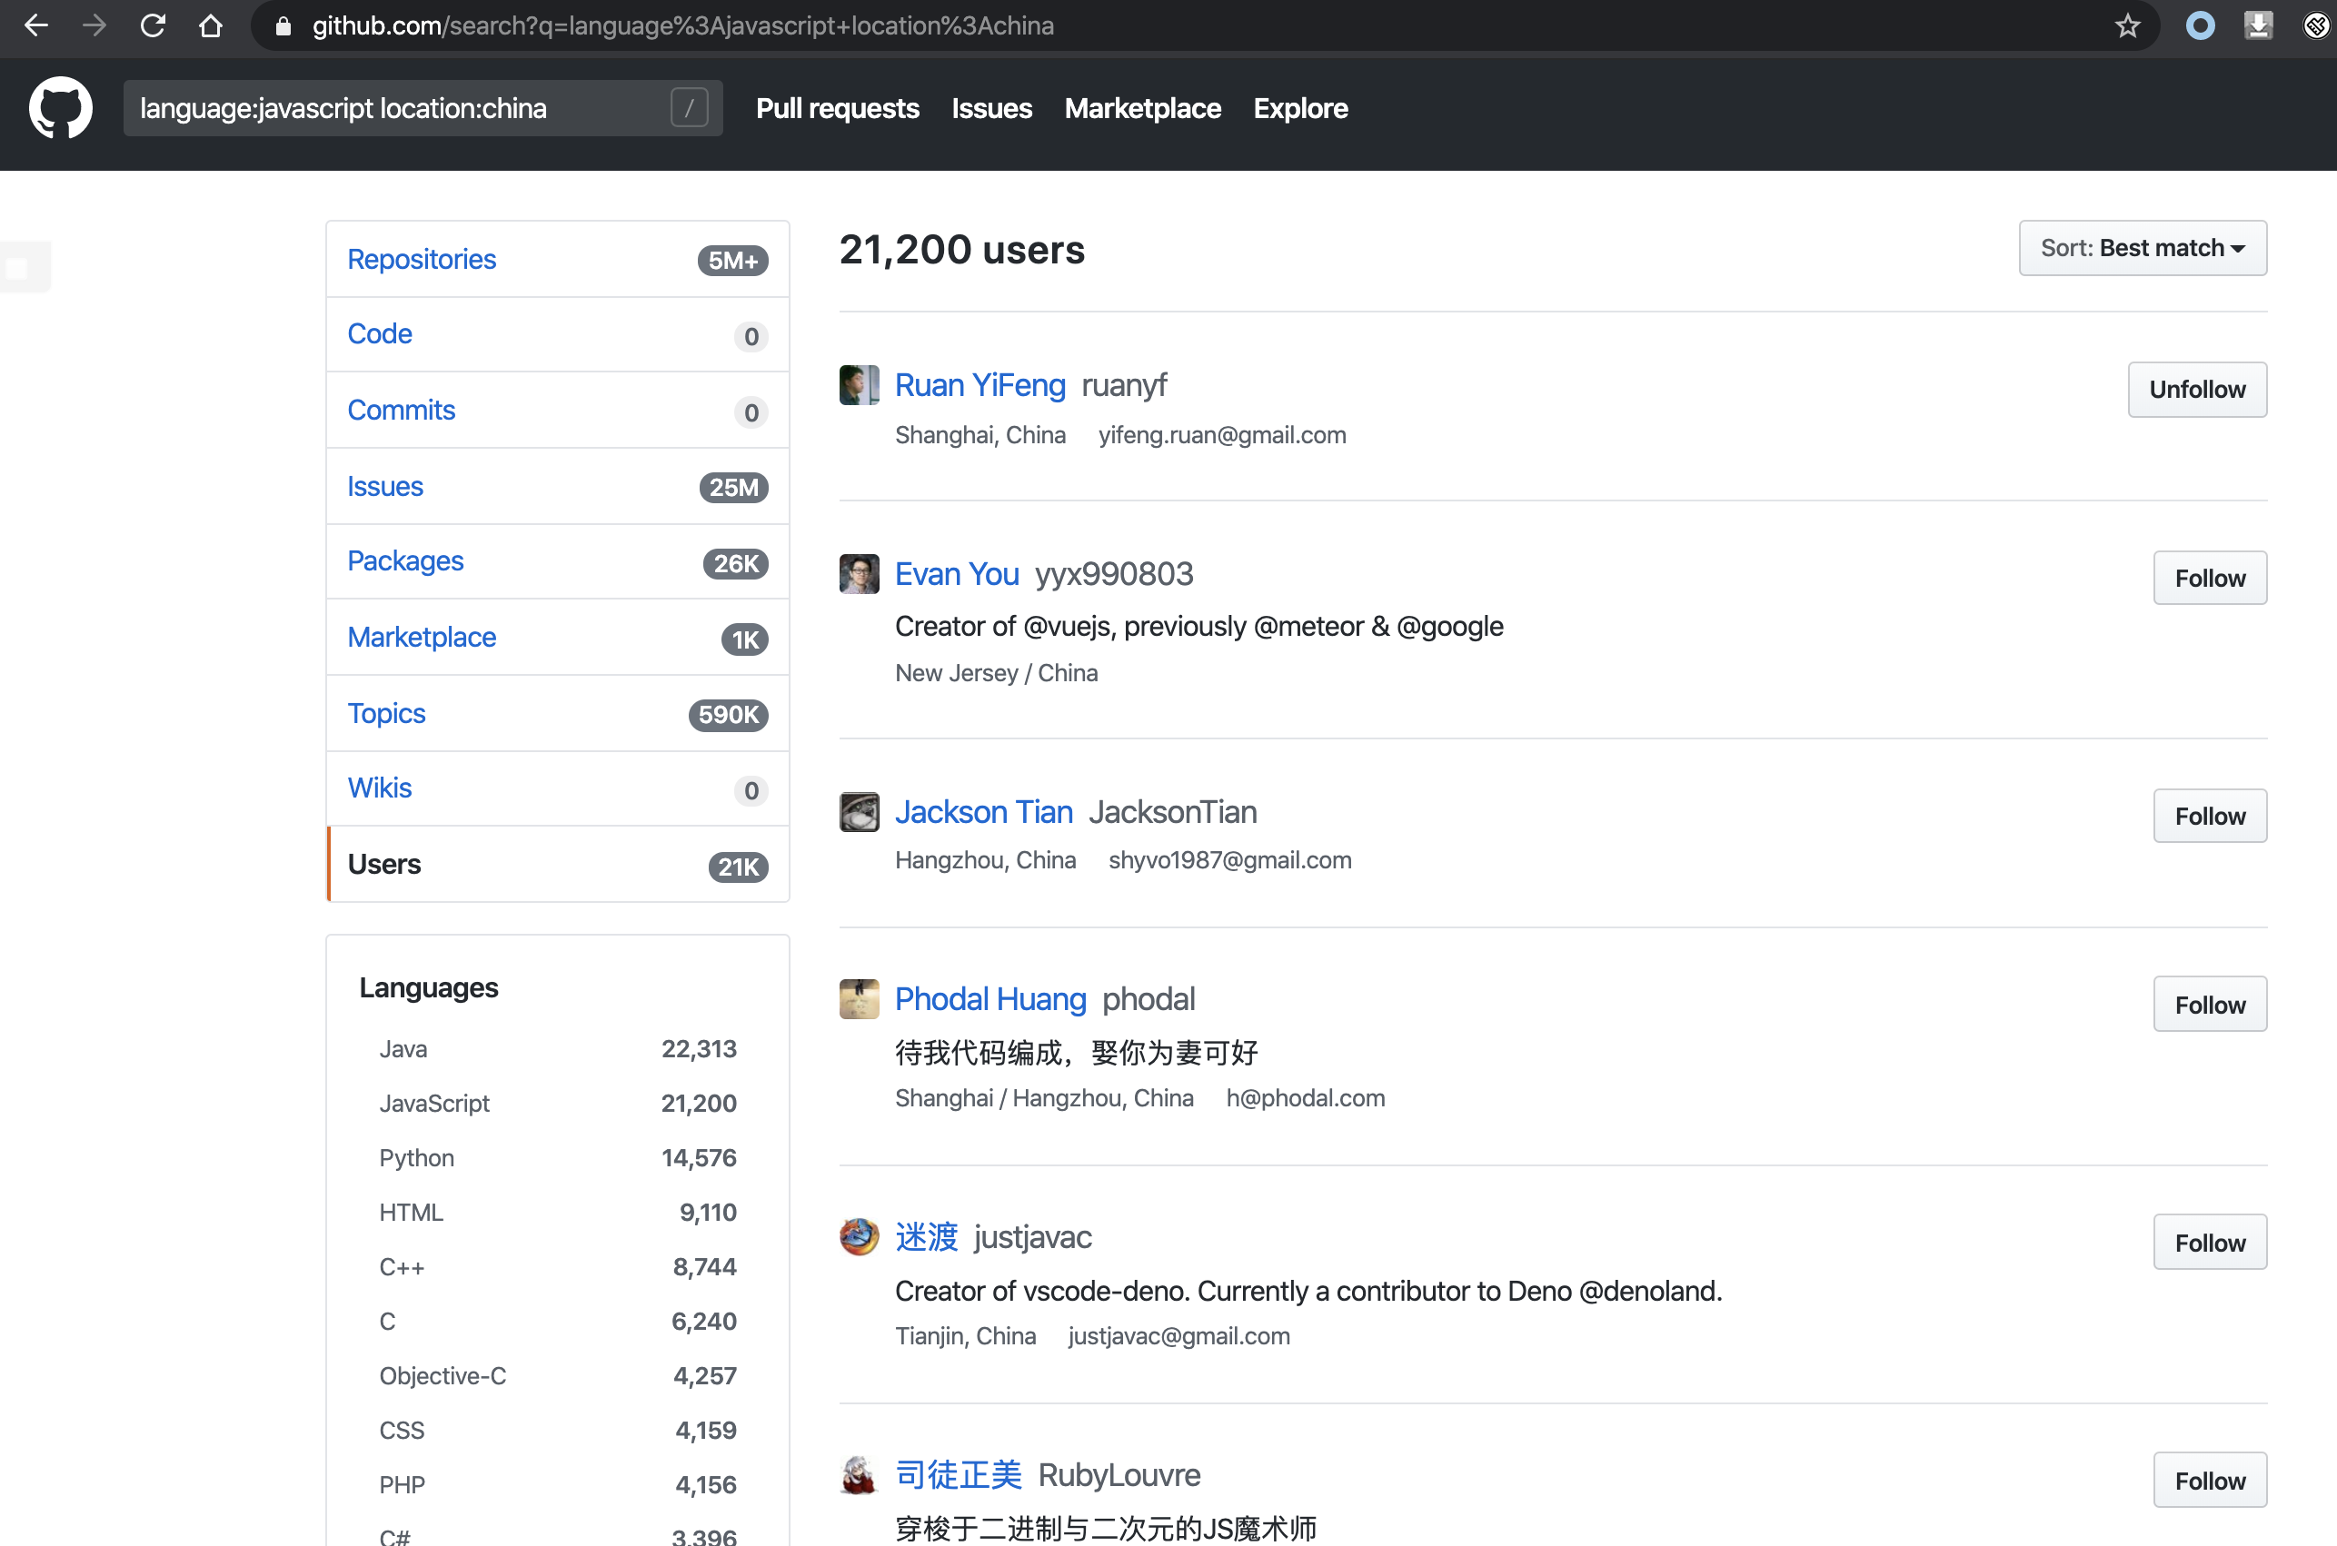Select the Topics results category
Screen dimensions: 2337x1546
click(x=386, y=713)
